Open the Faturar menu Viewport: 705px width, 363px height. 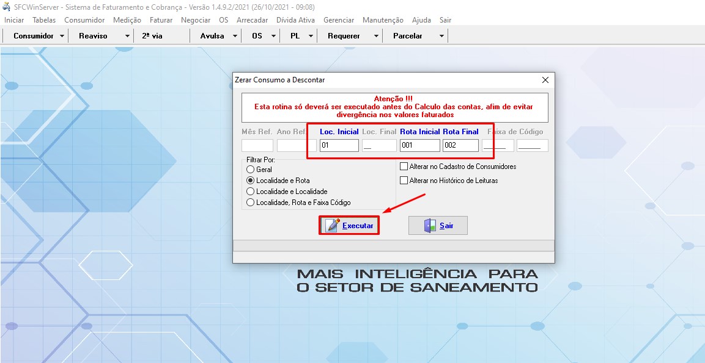click(161, 20)
